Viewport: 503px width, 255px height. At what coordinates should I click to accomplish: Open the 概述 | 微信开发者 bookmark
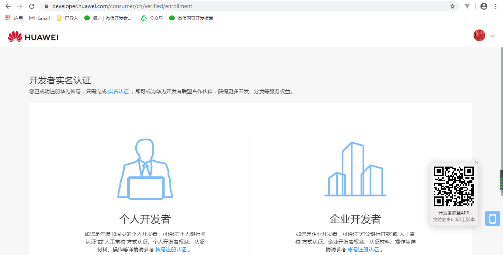pos(108,18)
